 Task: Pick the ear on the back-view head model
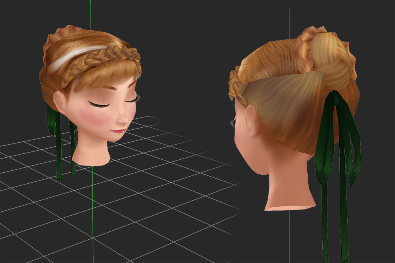[251, 121]
